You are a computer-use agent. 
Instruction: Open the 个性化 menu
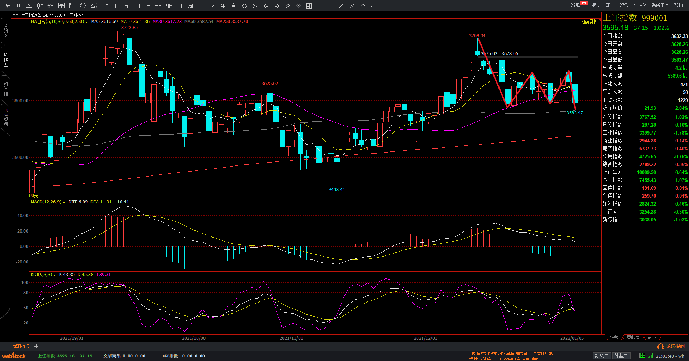coord(640,5)
